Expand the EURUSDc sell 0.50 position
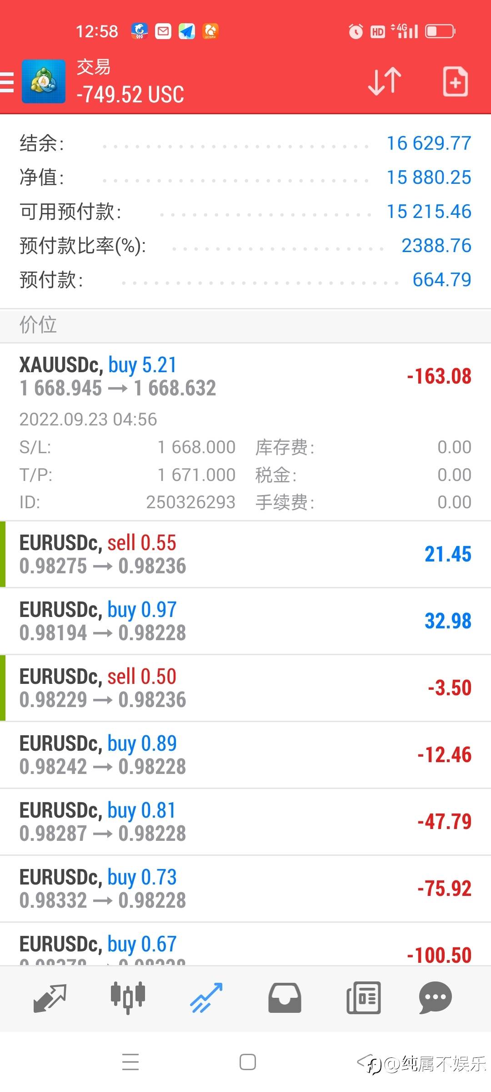The image size is (491, 1092). (x=245, y=688)
